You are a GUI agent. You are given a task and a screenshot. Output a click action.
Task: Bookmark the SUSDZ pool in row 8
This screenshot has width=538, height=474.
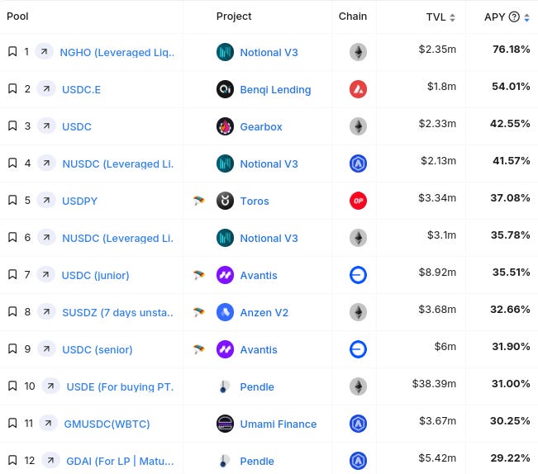click(12, 311)
